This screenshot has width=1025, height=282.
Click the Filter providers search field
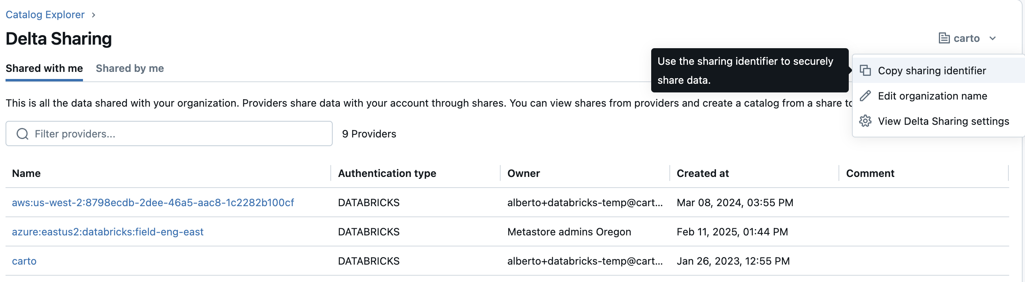pyautogui.click(x=179, y=133)
